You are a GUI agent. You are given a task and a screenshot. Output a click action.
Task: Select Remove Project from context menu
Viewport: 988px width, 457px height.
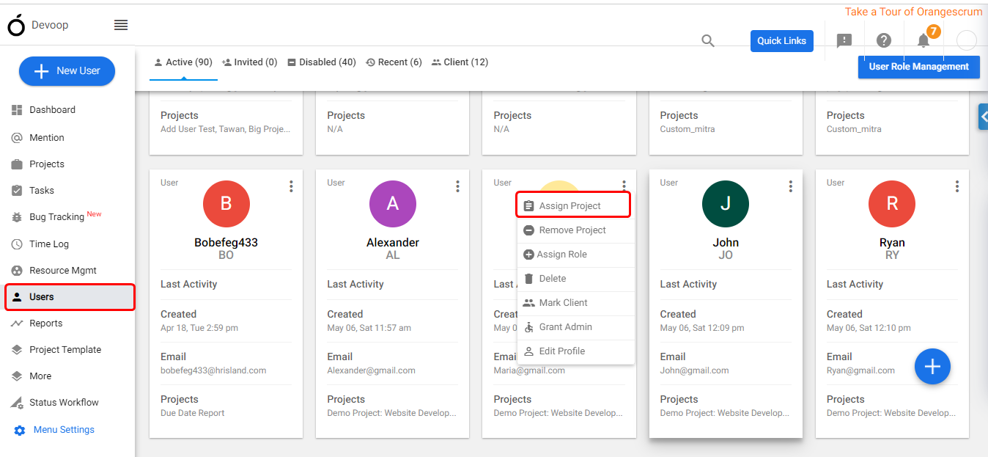pos(575,230)
